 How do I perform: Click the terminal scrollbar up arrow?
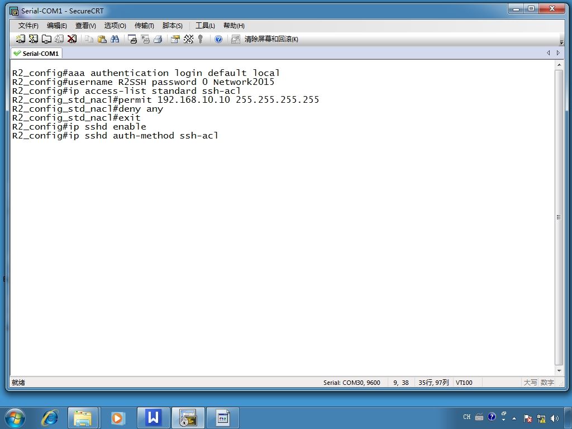[559, 65]
